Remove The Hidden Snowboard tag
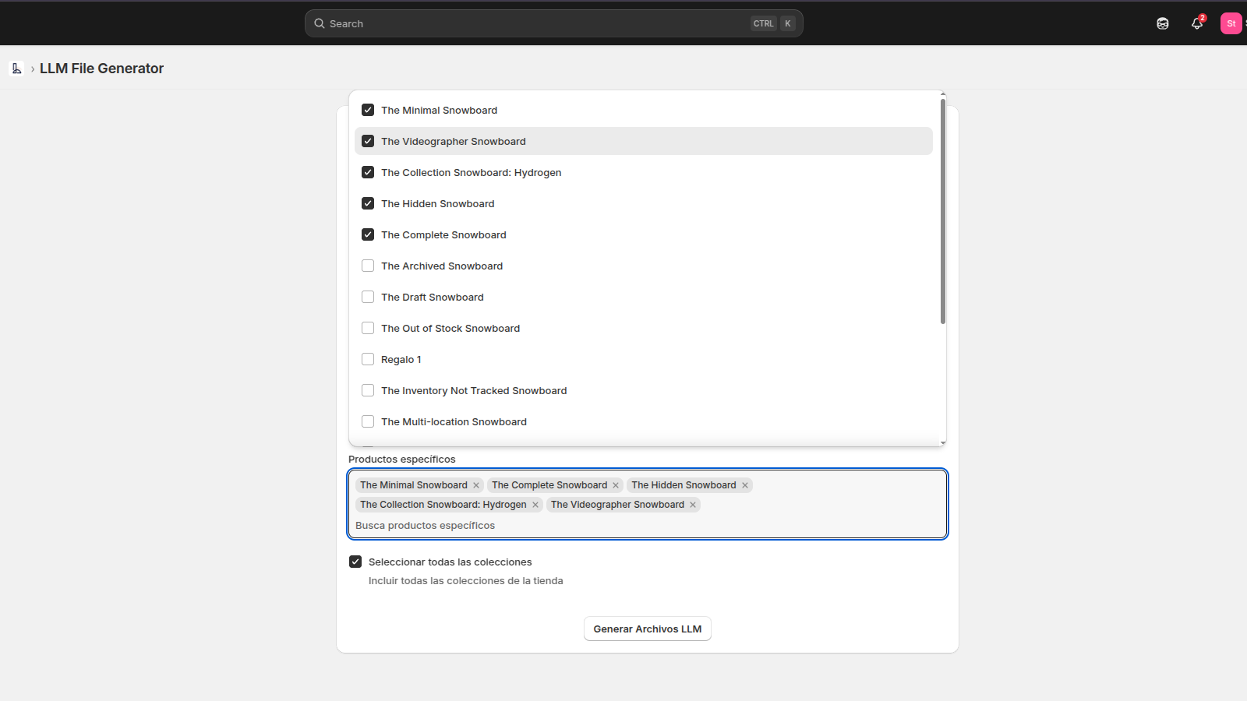This screenshot has height=701, width=1247. click(745, 484)
